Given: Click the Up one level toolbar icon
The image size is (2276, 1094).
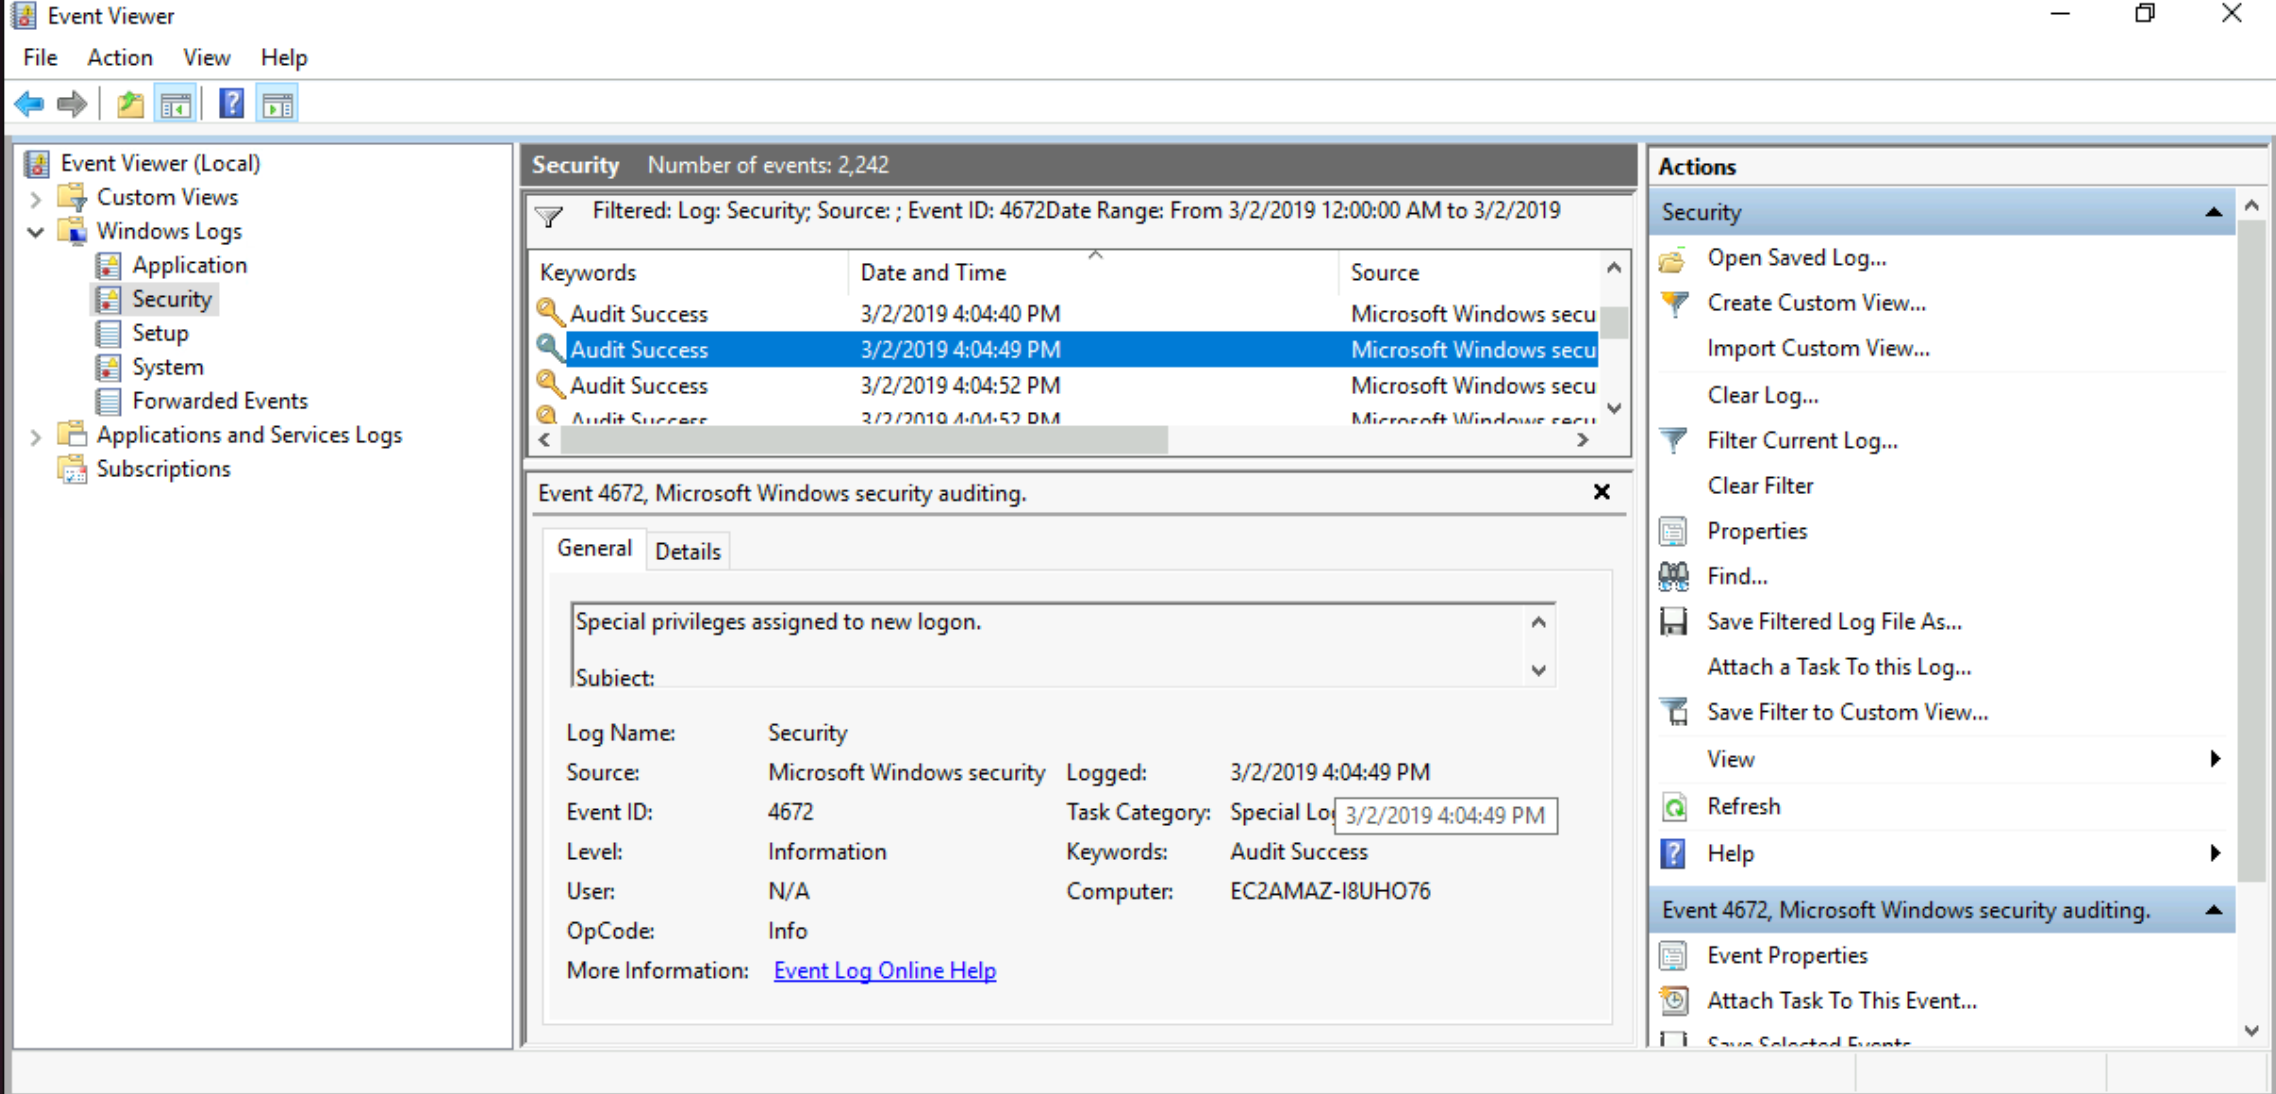Looking at the screenshot, I should coord(130,104).
